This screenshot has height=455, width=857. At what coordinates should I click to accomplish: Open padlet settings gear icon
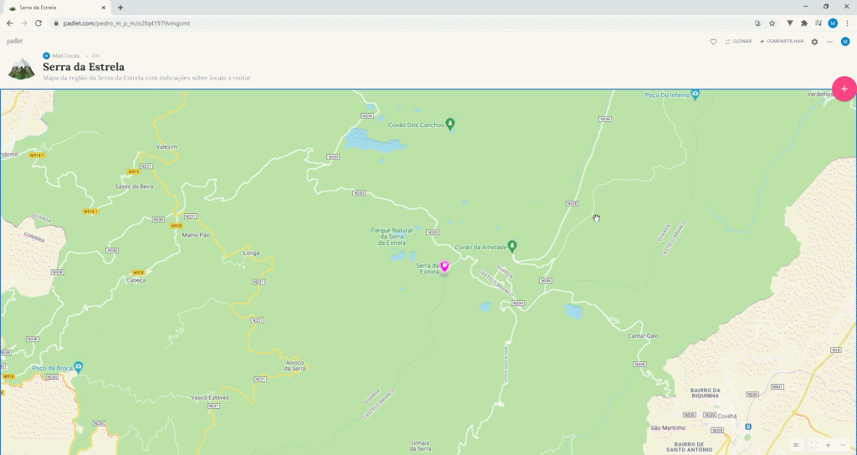coord(814,42)
